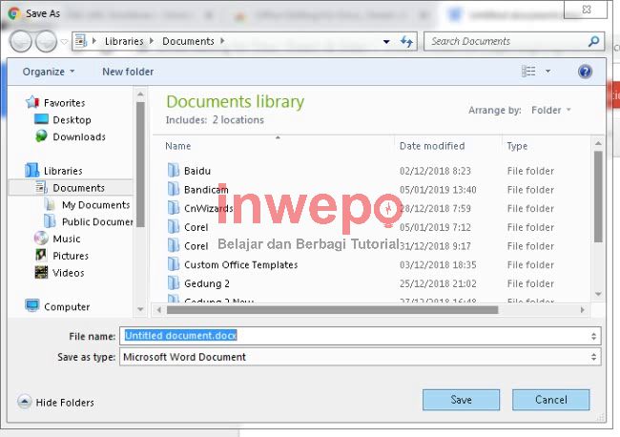The height and width of the screenshot is (437, 620).
Task: Click the Favorites star icon
Action: [x=32, y=102]
